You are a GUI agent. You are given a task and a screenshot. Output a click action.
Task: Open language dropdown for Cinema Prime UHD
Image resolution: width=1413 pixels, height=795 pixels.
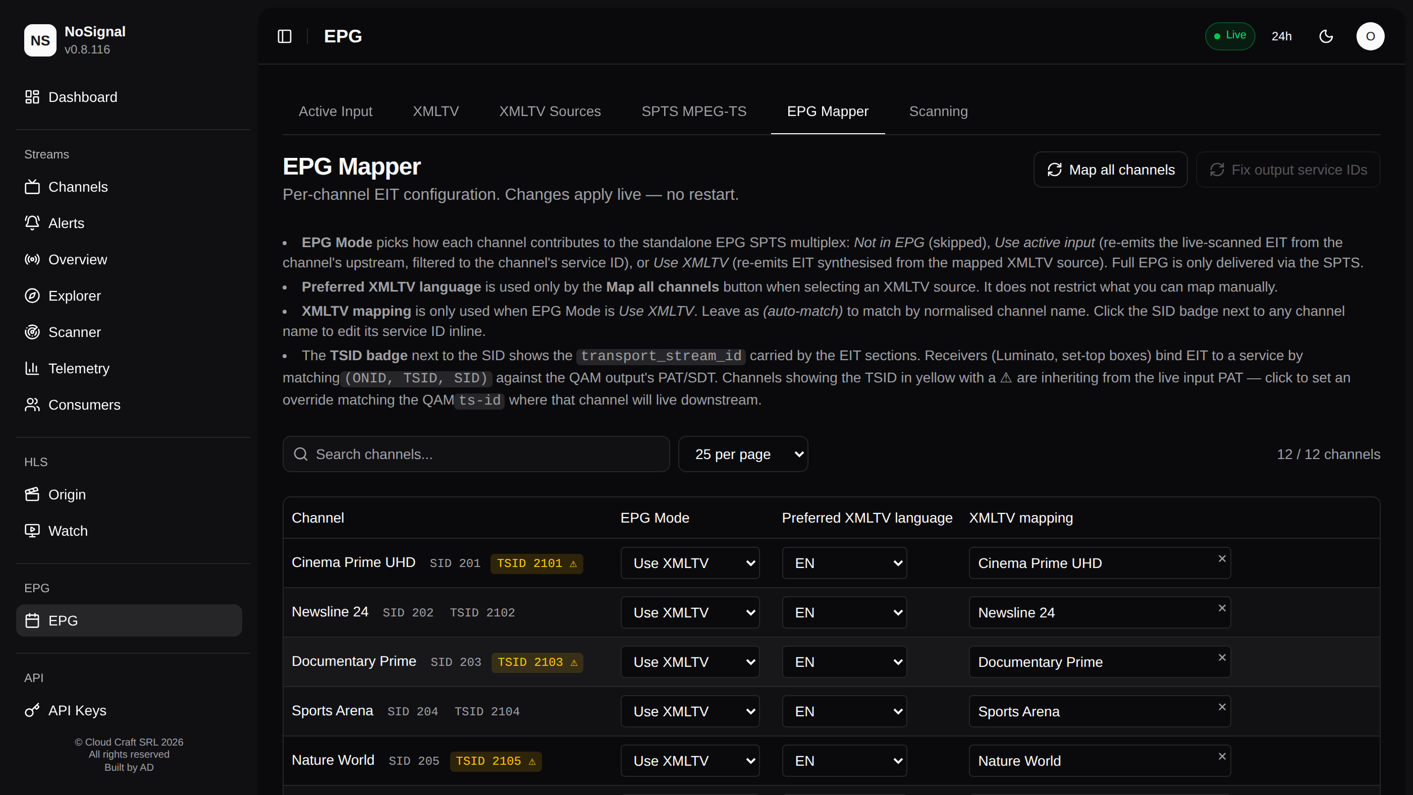pyautogui.click(x=844, y=563)
